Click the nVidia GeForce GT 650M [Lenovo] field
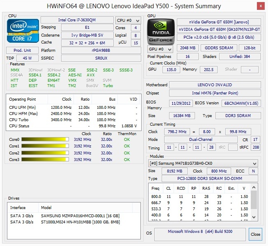This screenshot has width=268, height=246. pyautogui.click(x=219, y=22)
